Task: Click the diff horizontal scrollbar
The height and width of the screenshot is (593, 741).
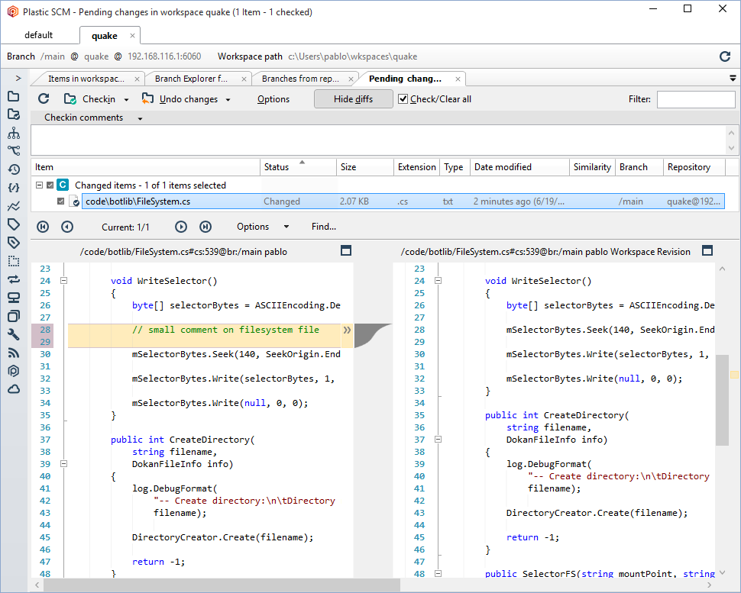Action: coord(222,585)
